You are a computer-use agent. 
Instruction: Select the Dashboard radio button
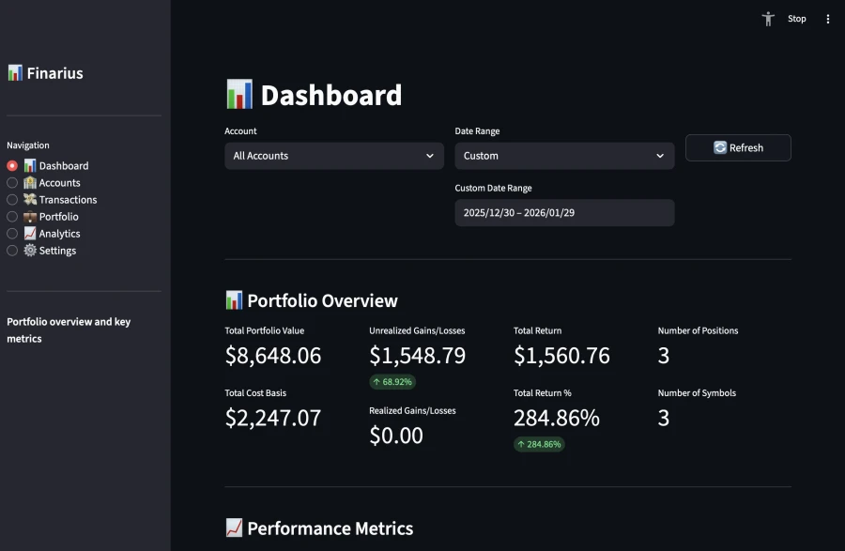pos(12,165)
